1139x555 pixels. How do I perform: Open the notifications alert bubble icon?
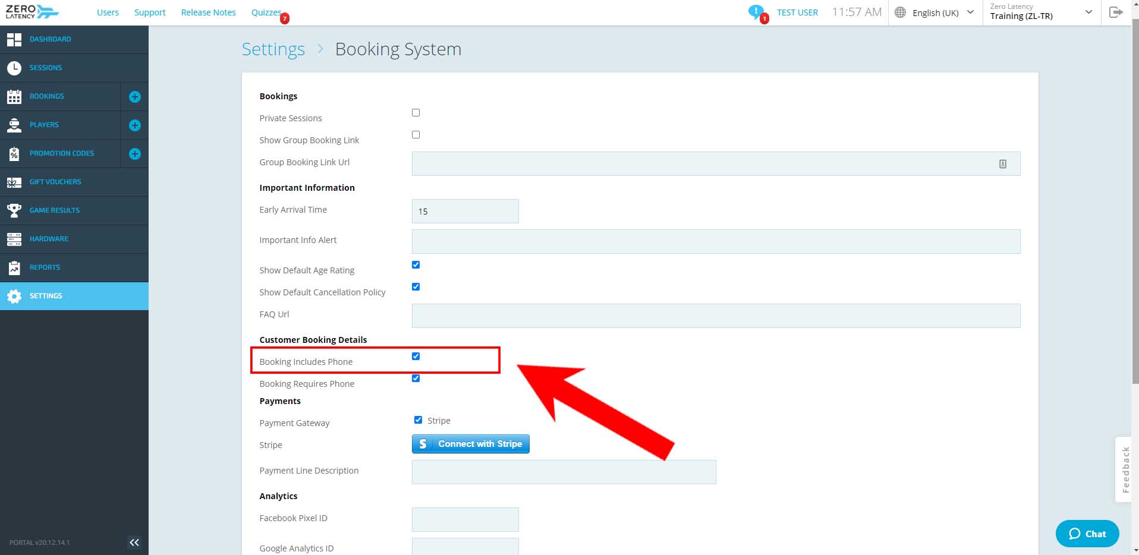pyautogui.click(x=757, y=12)
